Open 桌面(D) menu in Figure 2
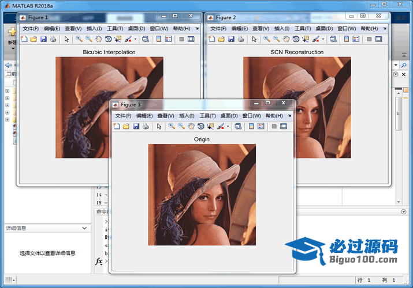The image size is (413, 288). pyautogui.click(x=324, y=28)
